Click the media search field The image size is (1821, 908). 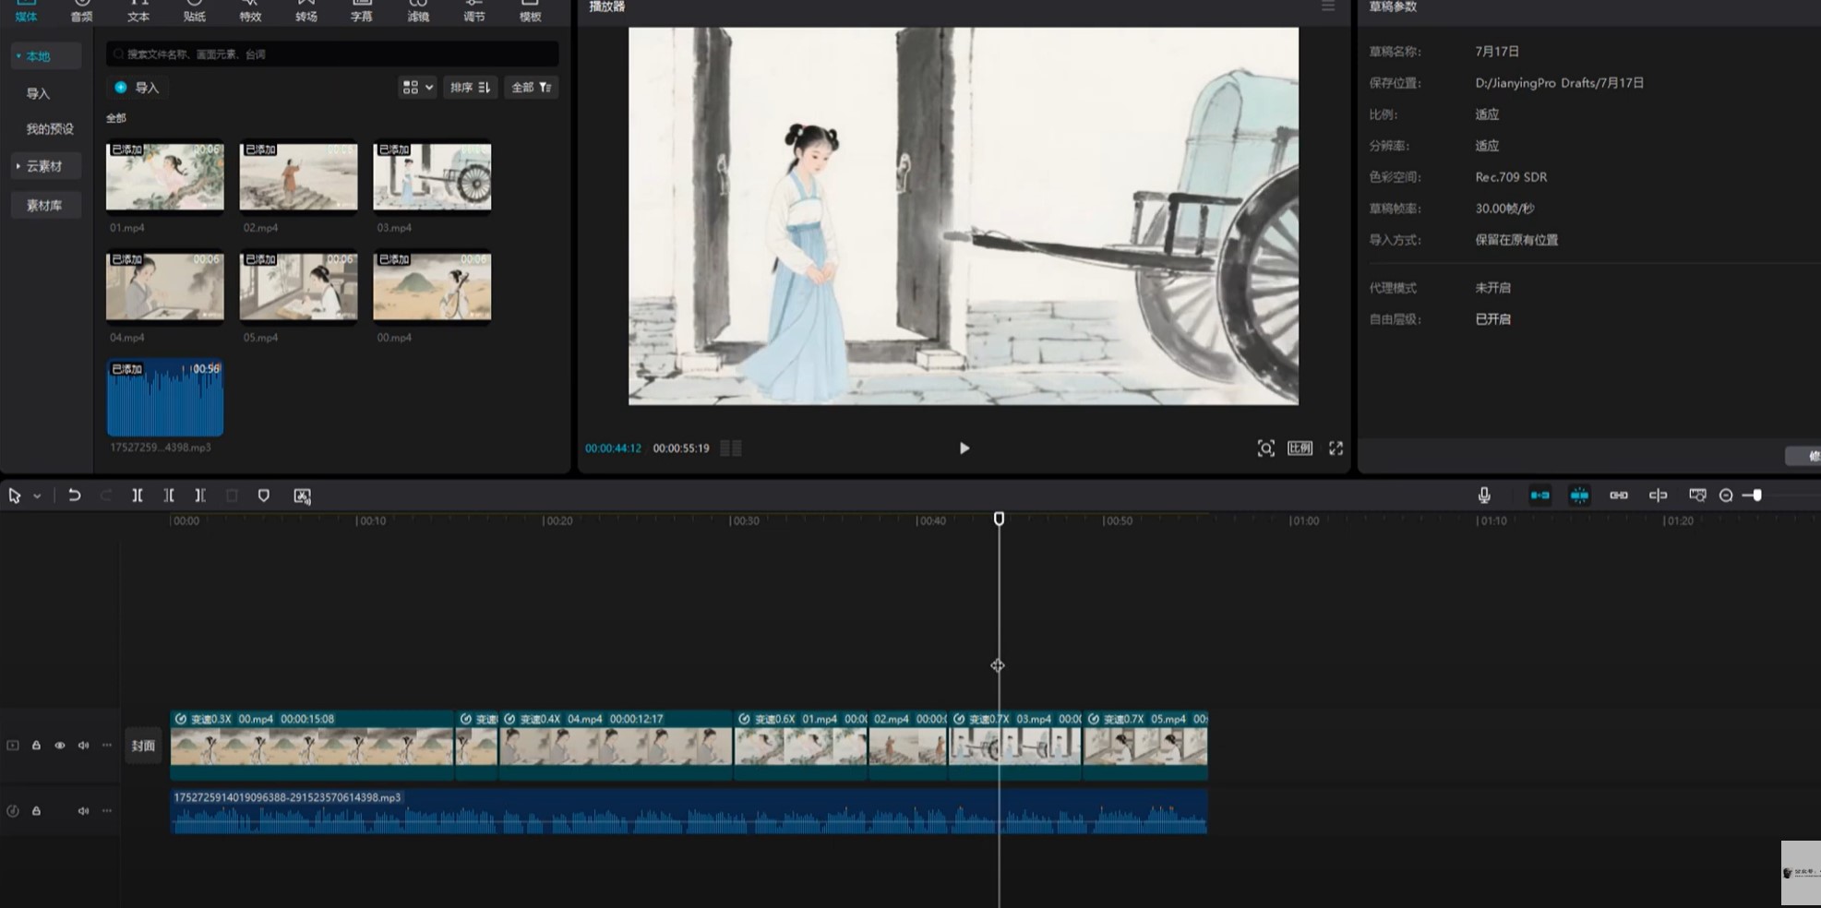pyautogui.click(x=332, y=54)
